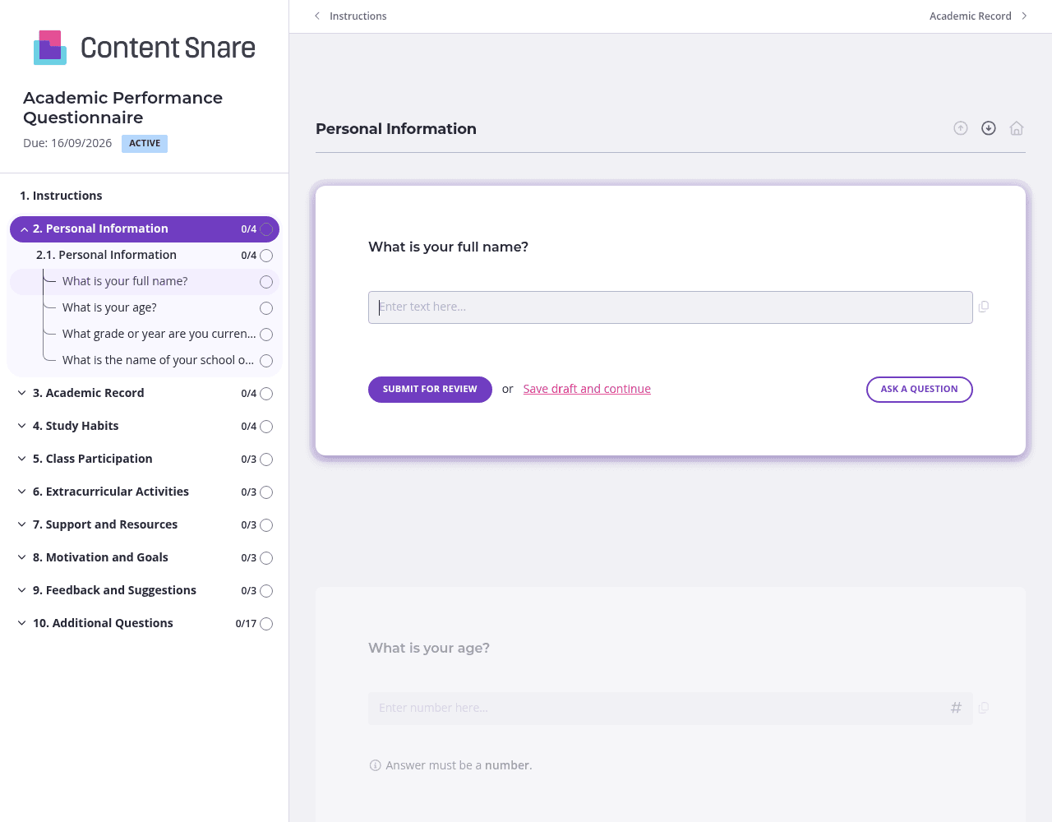Image resolution: width=1052 pixels, height=822 pixels.
Task: Click the copy icon next to name field
Action: pos(984,307)
